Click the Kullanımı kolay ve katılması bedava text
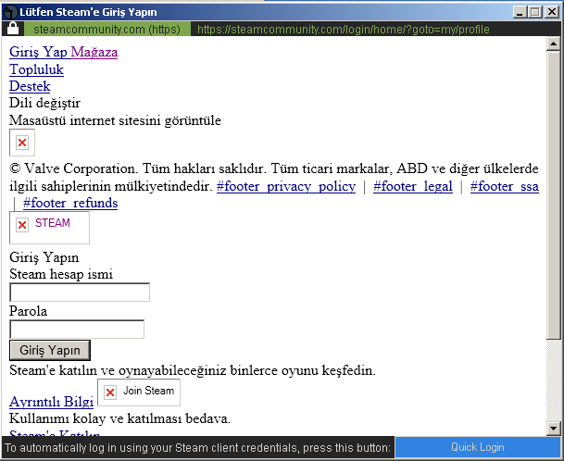Image resolution: width=564 pixels, height=461 pixels. [x=119, y=418]
